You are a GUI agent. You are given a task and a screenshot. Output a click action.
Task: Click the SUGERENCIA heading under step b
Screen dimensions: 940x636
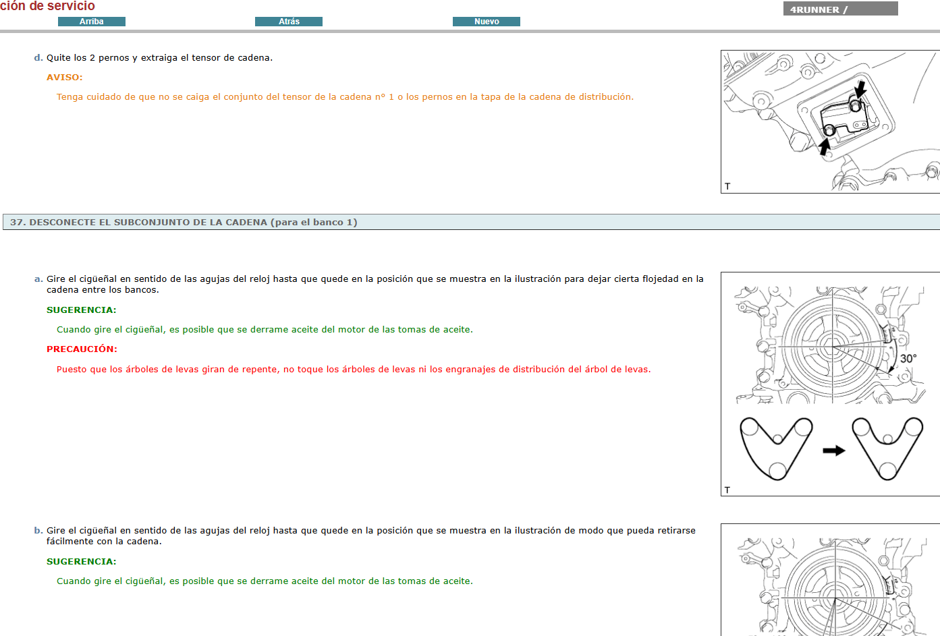(81, 562)
